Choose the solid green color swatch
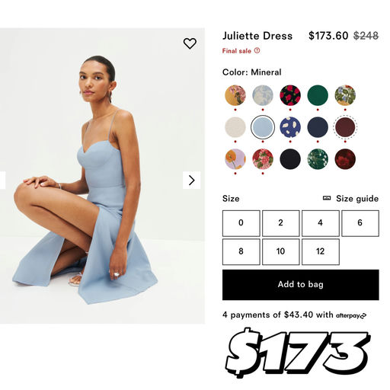The image size is (390, 390). coord(318,95)
